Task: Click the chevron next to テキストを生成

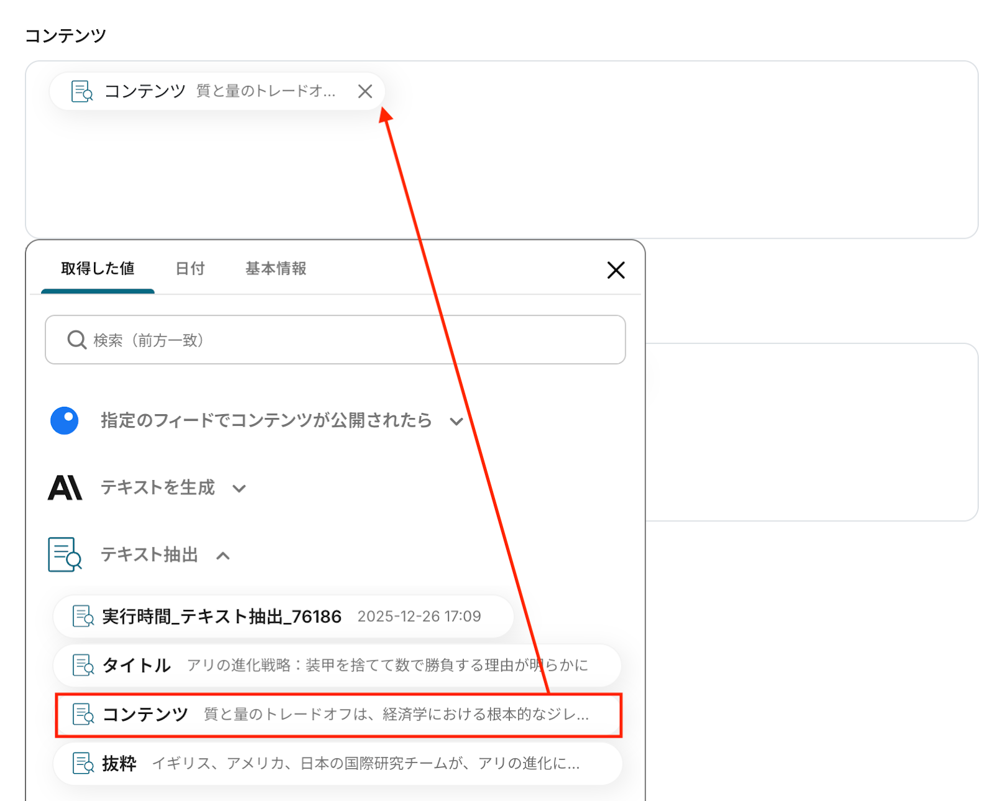Action: click(x=239, y=489)
